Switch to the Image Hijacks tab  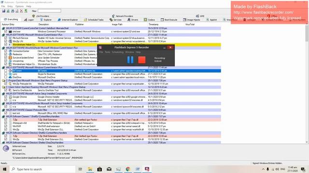point(191,20)
